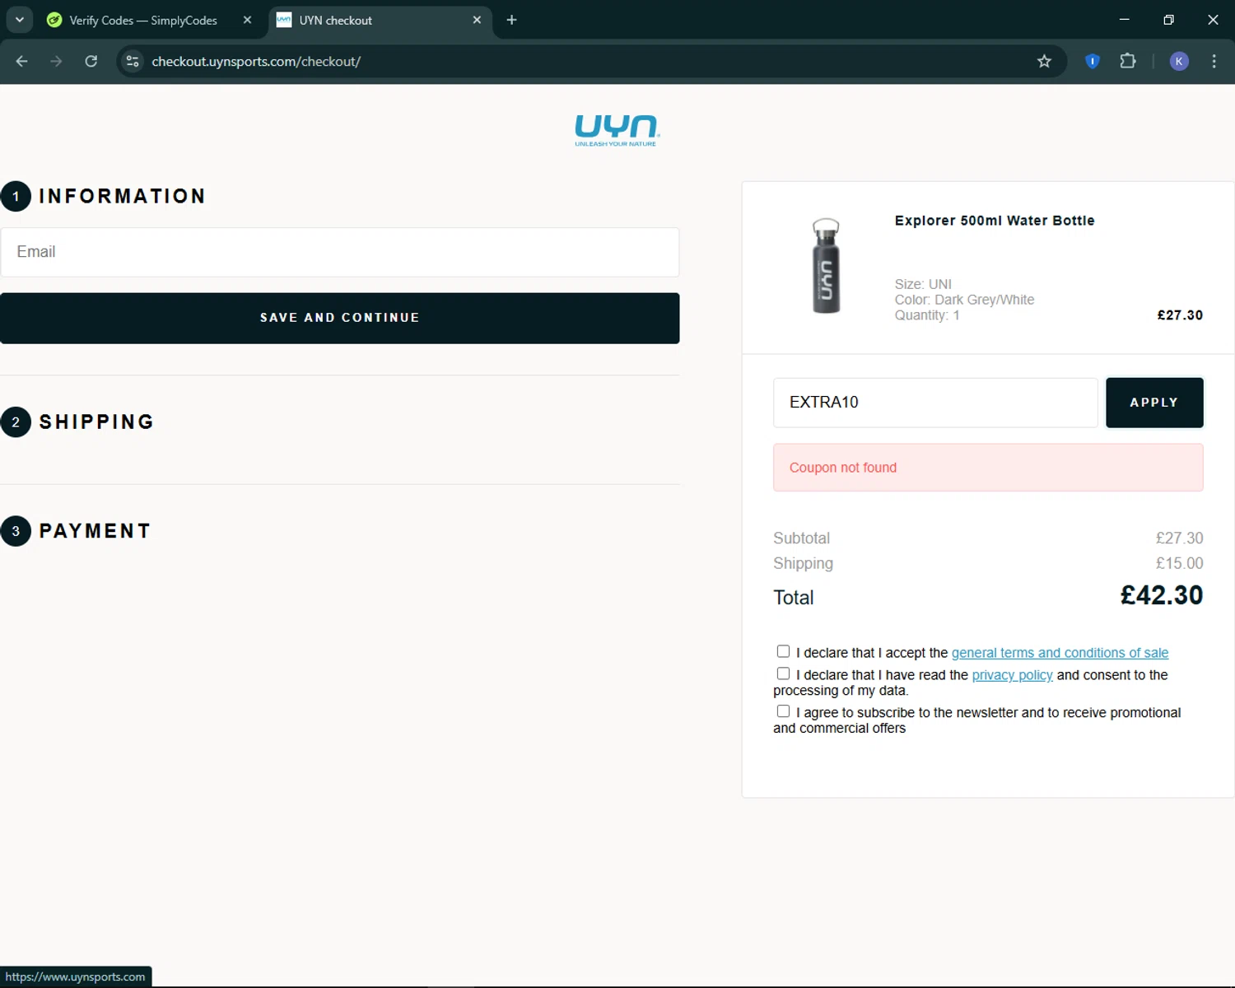Click the Color: Dark Grey/White text
Screen dimensions: 1235x988
click(964, 300)
